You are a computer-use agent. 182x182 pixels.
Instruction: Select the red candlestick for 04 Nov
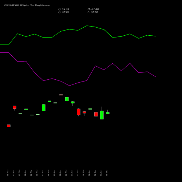pos(9,126)
